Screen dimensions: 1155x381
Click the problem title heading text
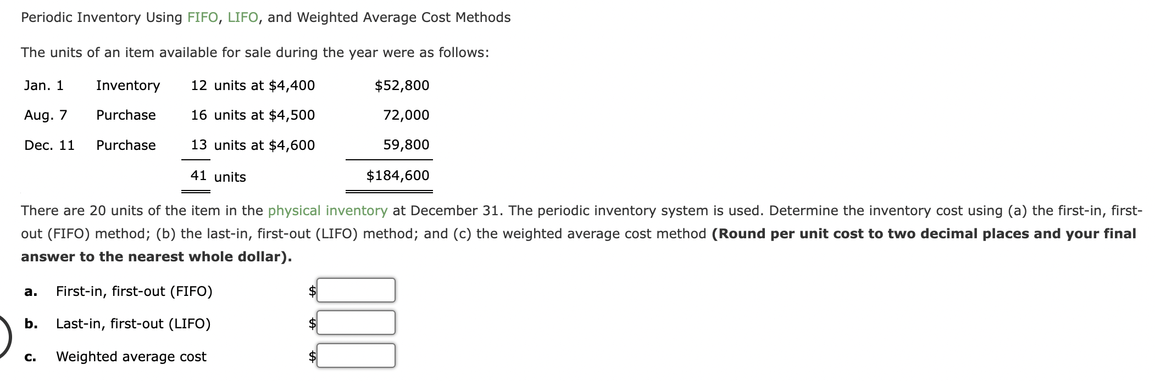pos(265,16)
